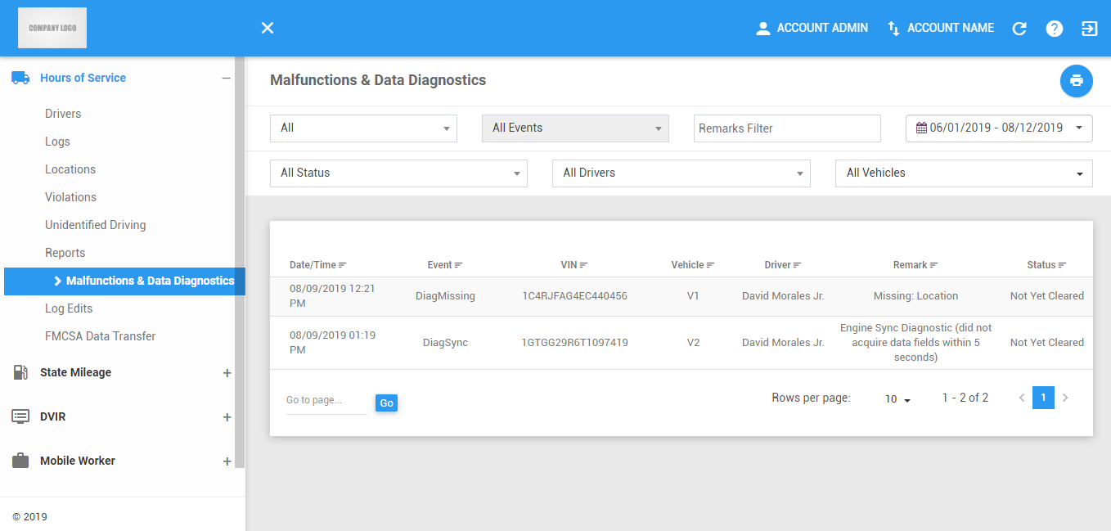Sort by Date/Time column sort icon
This screenshot has width=1111, height=531.
(343, 265)
